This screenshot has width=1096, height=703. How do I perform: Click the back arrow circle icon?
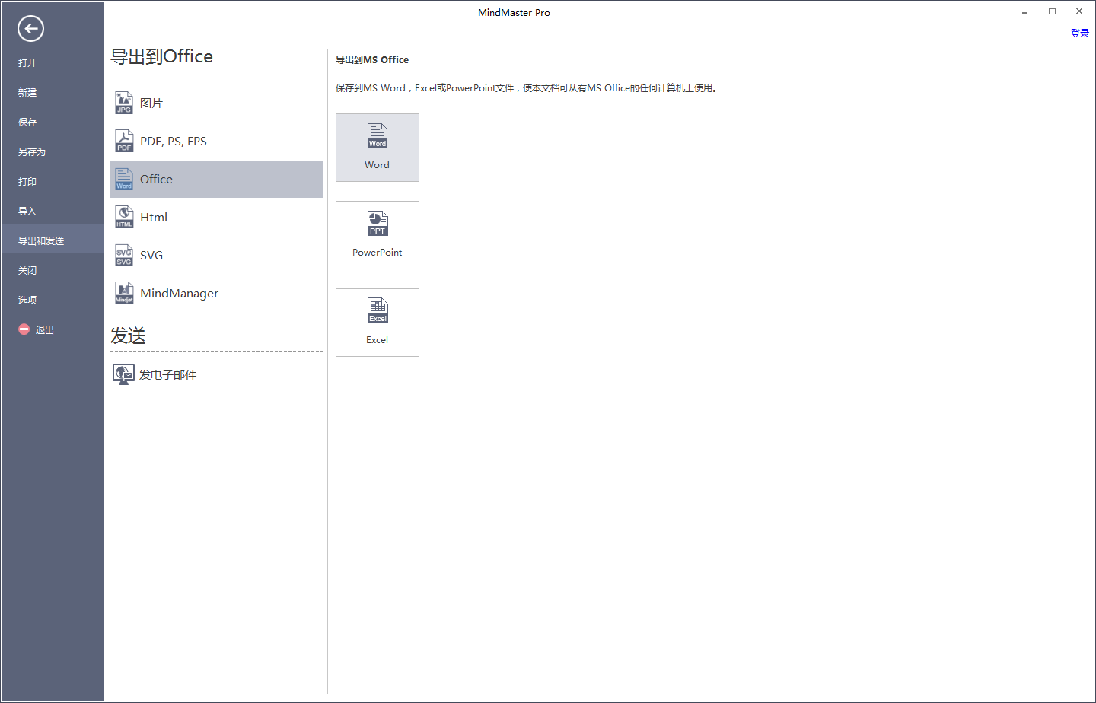pos(30,29)
